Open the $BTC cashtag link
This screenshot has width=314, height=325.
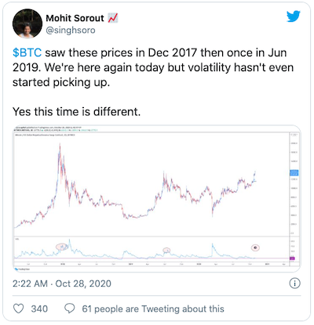(x=27, y=52)
